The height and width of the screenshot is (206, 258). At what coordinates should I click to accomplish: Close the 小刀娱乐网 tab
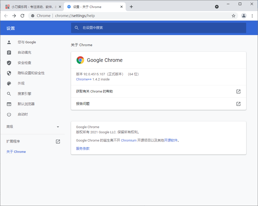(60, 7)
